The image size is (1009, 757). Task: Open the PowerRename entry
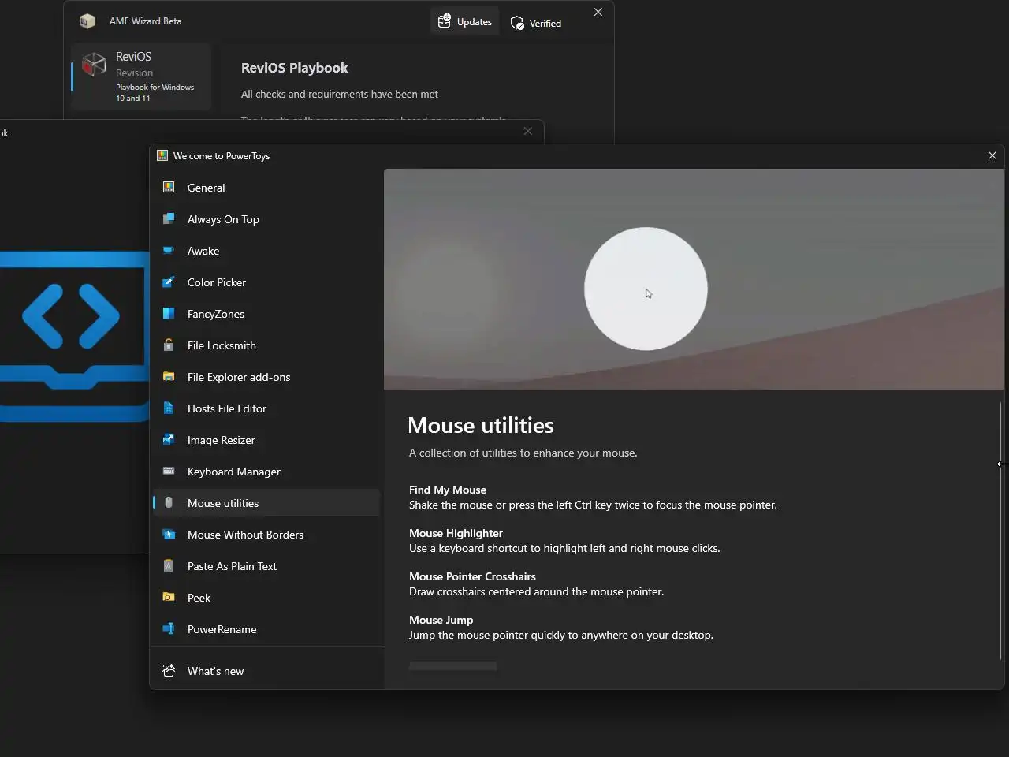266,629
